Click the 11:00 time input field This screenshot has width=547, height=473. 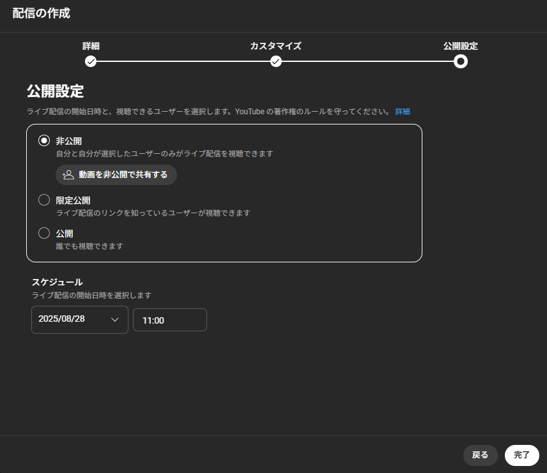point(170,320)
